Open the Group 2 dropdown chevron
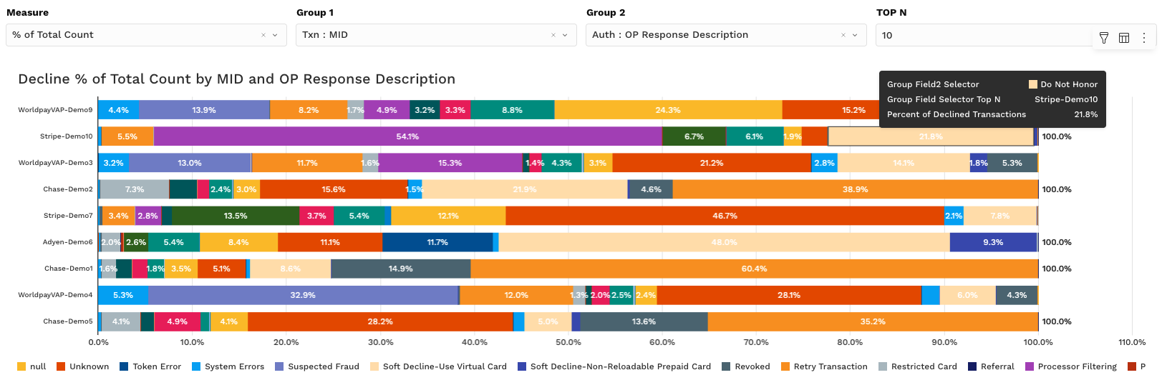This screenshot has width=1162, height=385. pyautogui.click(x=855, y=35)
